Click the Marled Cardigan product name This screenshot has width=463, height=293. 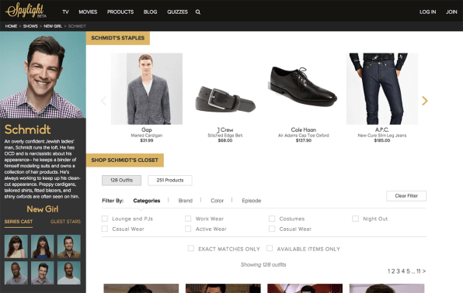(x=147, y=136)
